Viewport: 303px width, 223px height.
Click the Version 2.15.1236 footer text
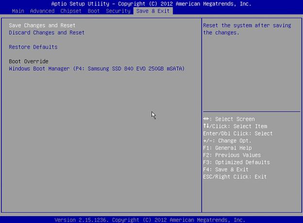click(x=150, y=220)
